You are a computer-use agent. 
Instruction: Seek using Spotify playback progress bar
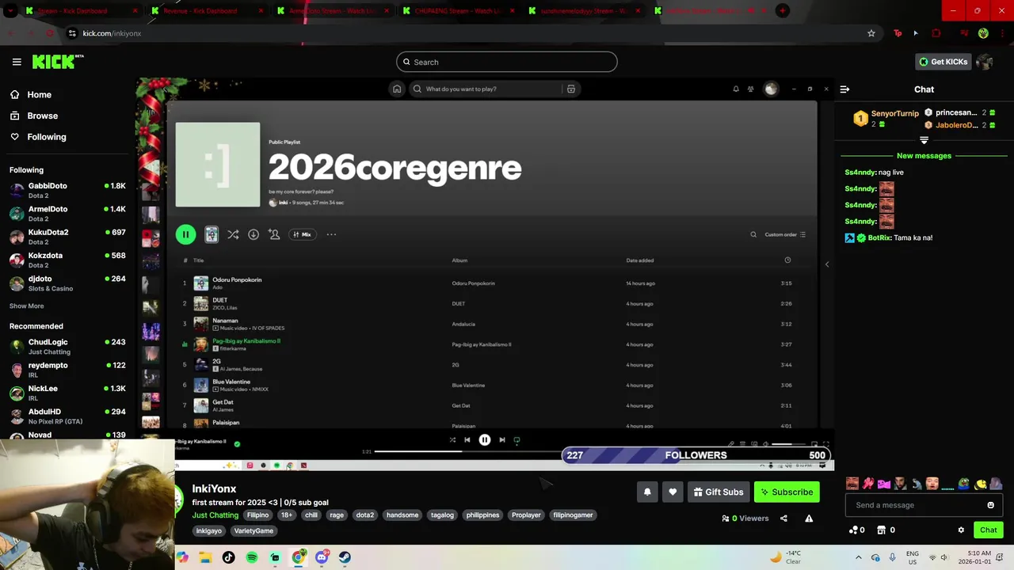point(467,452)
